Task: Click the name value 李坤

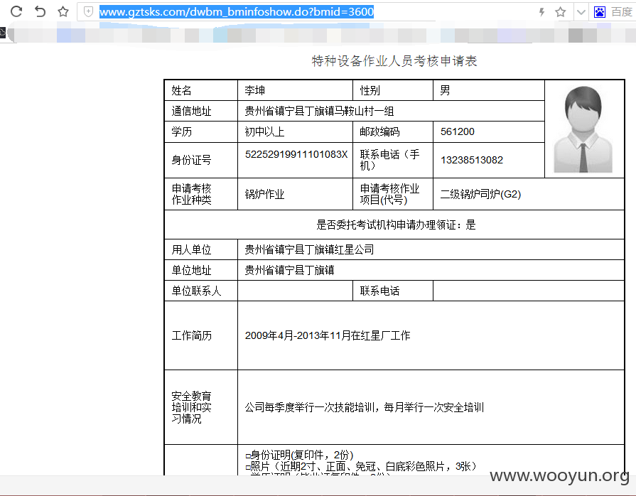Action: click(x=254, y=90)
